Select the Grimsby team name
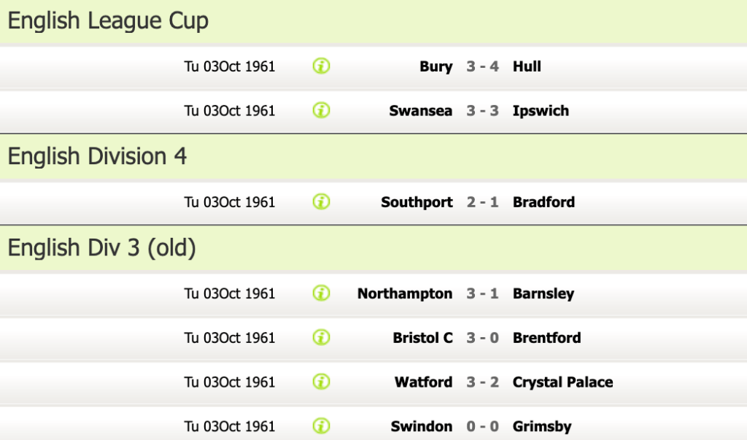 click(542, 426)
